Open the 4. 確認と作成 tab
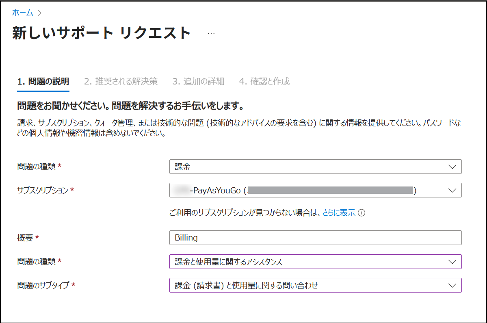Screen dimensions: 487x323 264,81
